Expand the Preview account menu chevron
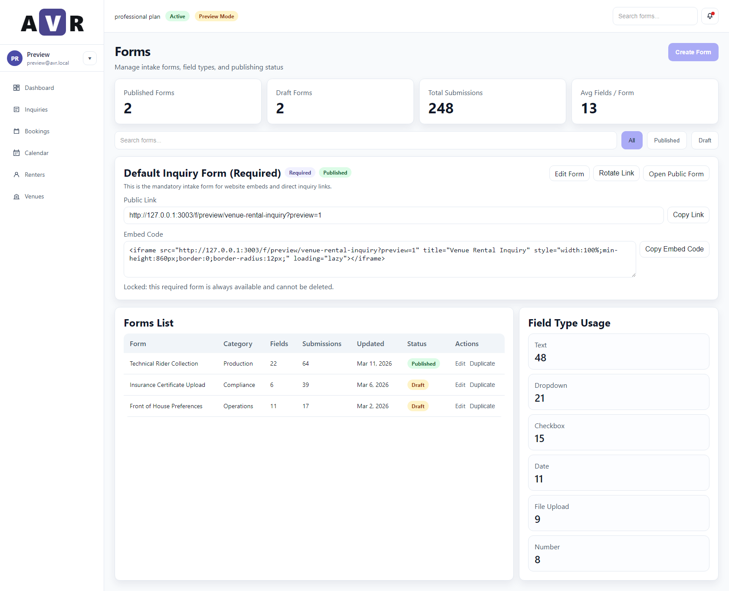Viewport: 729px width, 591px height. tap(90, 58)
